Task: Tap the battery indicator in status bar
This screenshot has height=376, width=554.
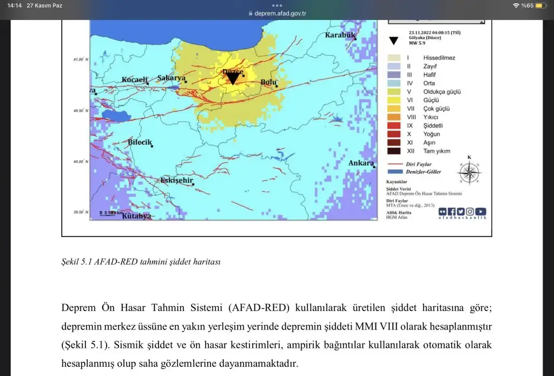Action: click(x=541, y=5)
